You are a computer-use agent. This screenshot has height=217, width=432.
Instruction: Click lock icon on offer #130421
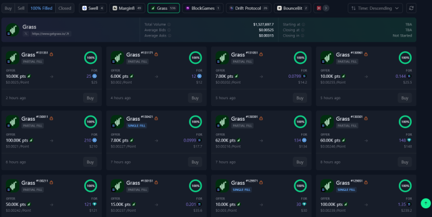coord(156,118)
